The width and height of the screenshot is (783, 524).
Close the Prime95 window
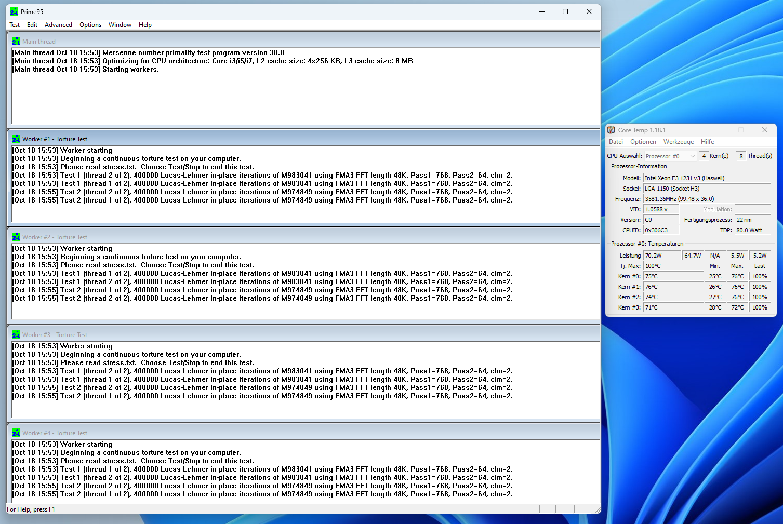point(589,11)
